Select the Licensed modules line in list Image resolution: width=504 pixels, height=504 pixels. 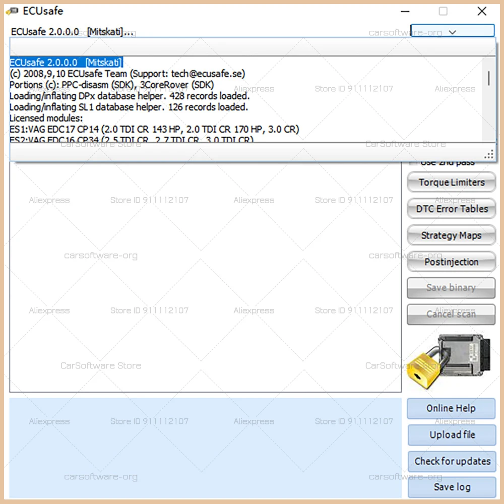click(x=46, y=118)
